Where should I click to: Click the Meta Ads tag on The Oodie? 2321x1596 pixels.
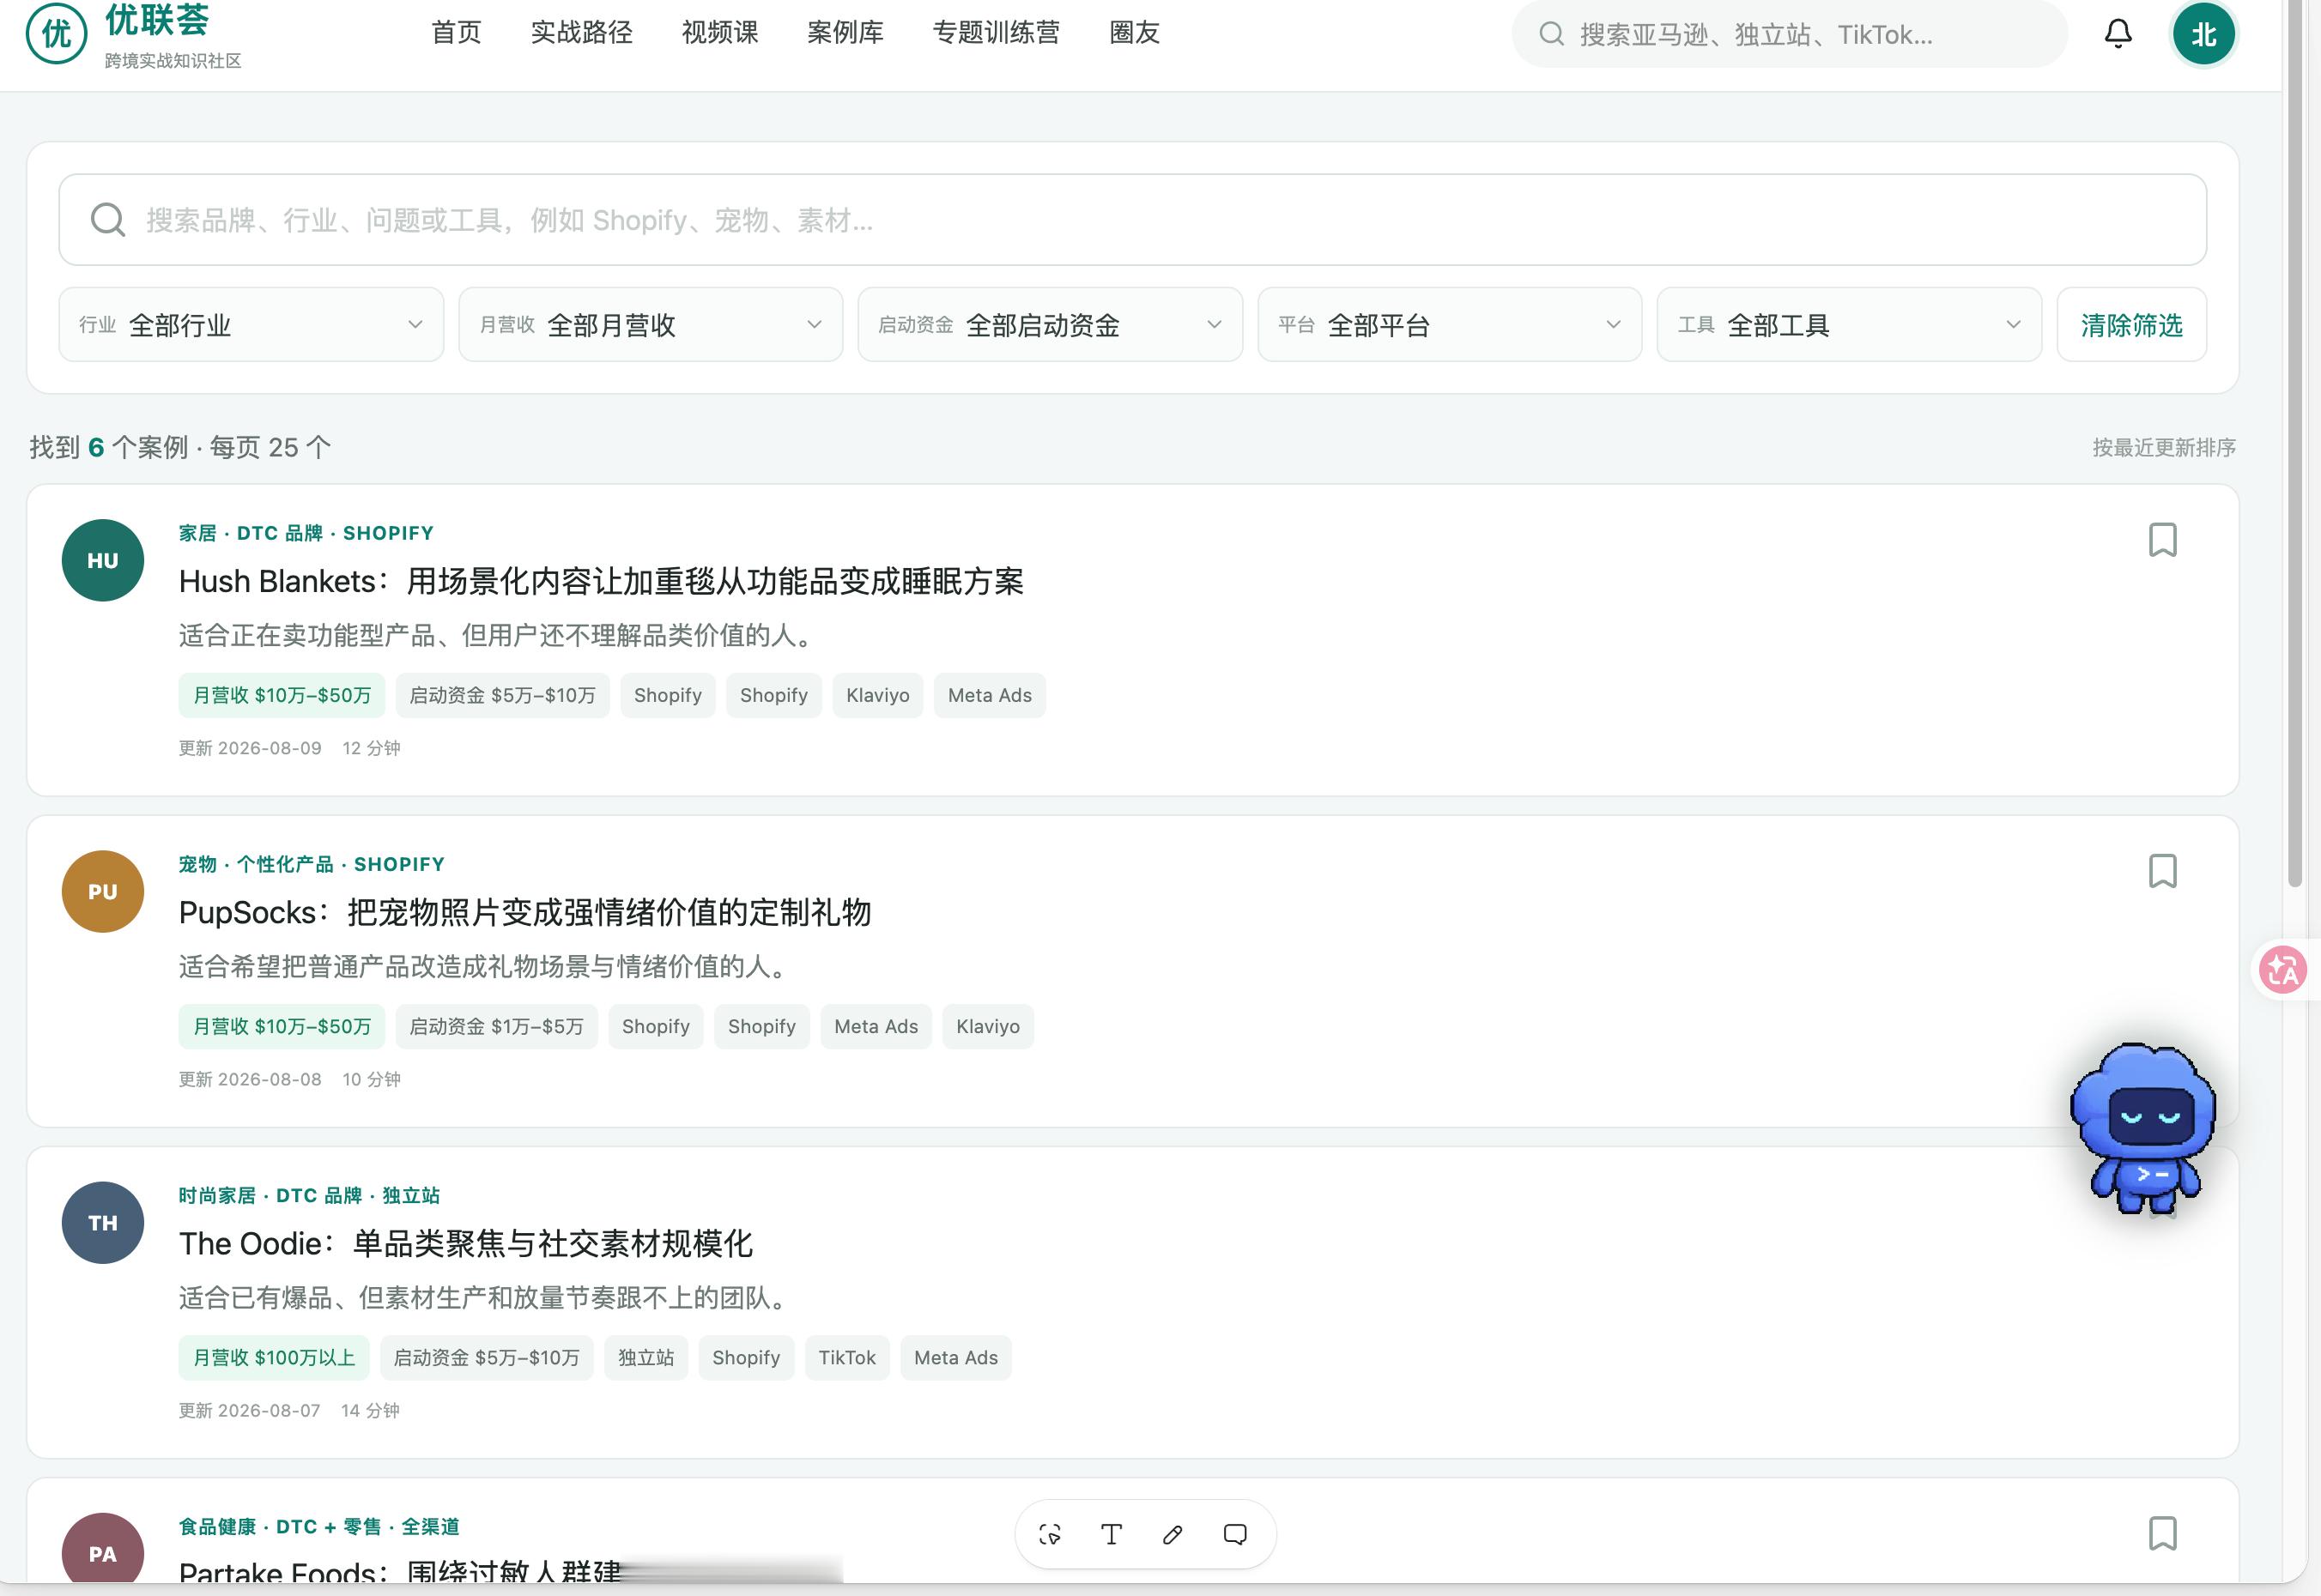[955, 1357]
